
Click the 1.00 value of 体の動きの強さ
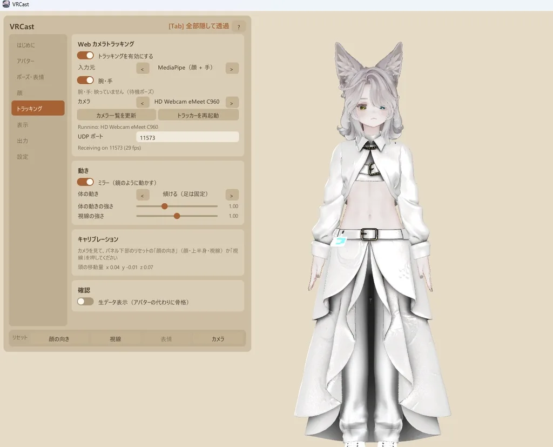(233, 206)
